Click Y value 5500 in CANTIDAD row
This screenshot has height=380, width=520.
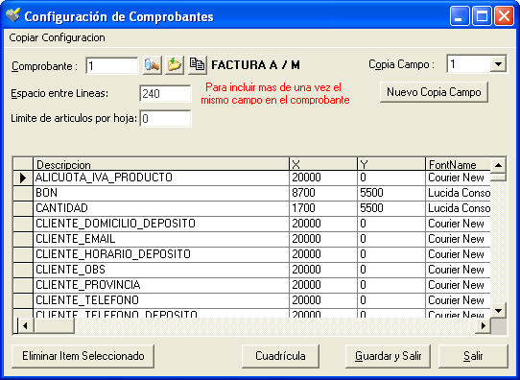click(391, 208)
